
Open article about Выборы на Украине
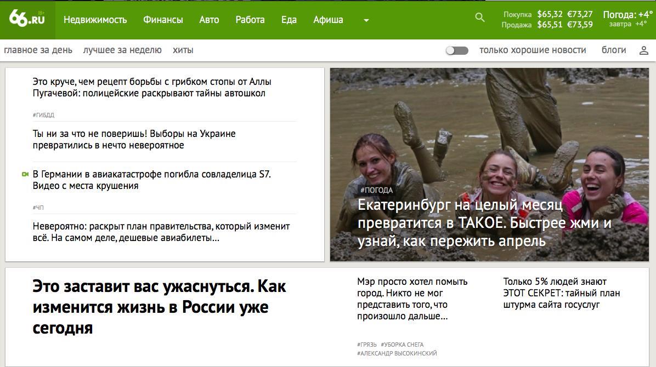pyautogui.click(x=134, y=140)
